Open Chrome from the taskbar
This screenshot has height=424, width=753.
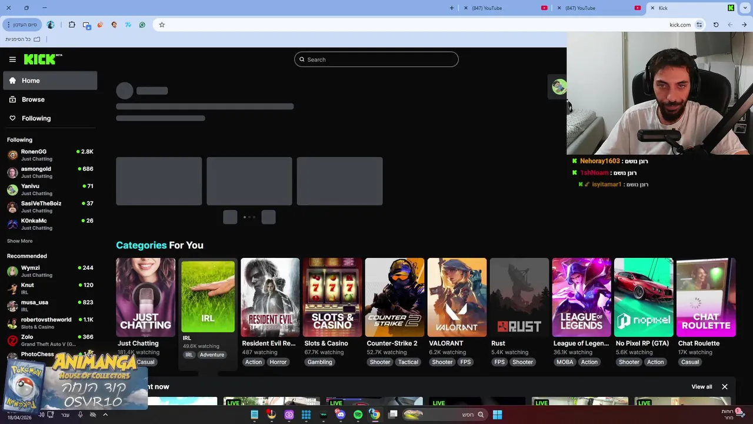coord(375,415)
